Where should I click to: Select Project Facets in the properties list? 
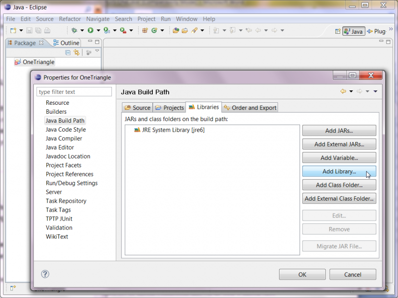(x=64, y=165)
